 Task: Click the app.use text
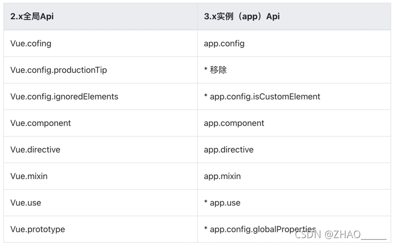tap(225, 203)
